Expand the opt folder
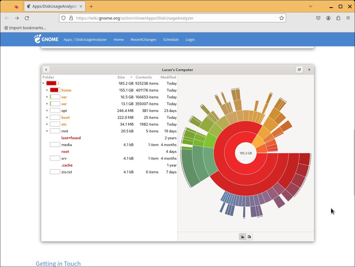The width and height of the screenshot is (355, 267). pyautogui.click(x=47, y=111)
